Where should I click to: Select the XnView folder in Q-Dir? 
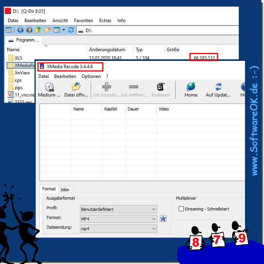point(19,72)
